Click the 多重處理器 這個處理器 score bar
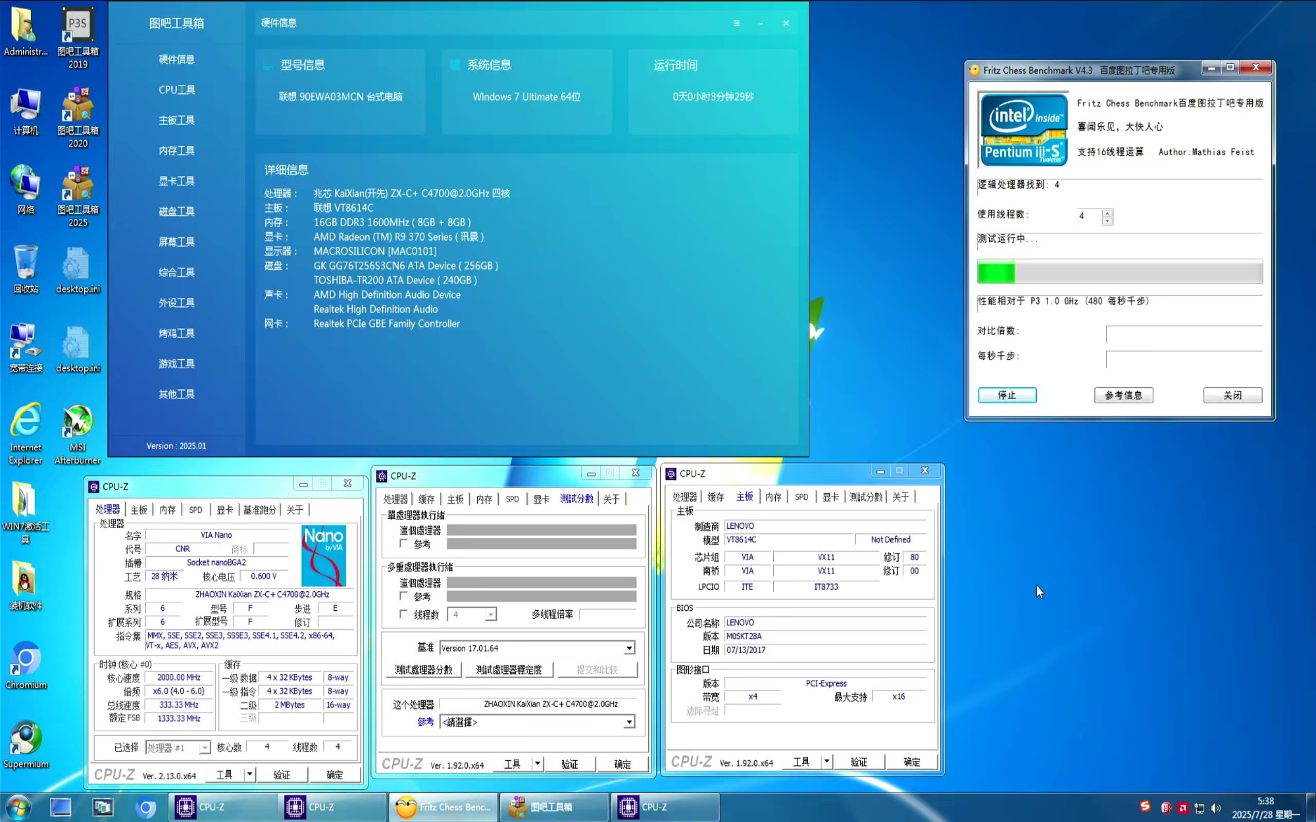The image size is (1316, 822). [542, 583]
